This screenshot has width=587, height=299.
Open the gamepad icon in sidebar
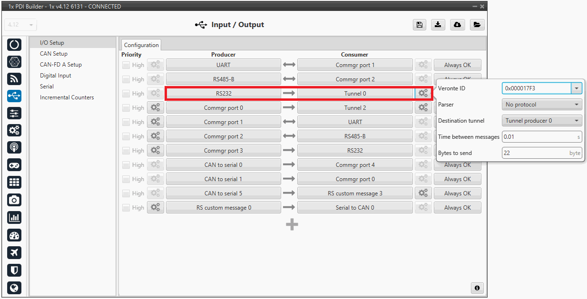click(14, 165)
